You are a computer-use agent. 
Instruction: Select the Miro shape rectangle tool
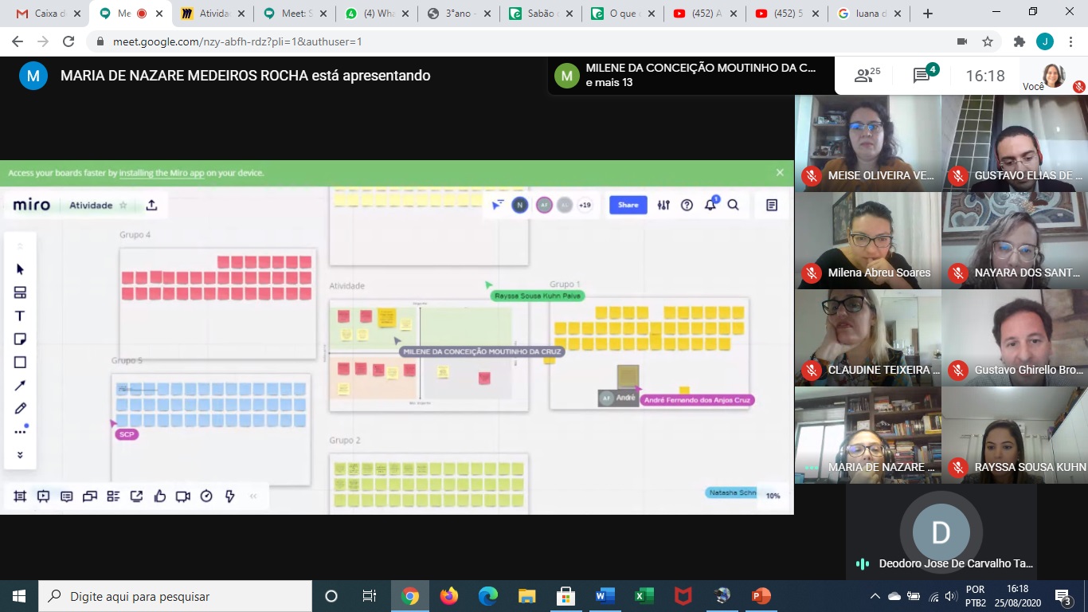click(x=20, y=363)
